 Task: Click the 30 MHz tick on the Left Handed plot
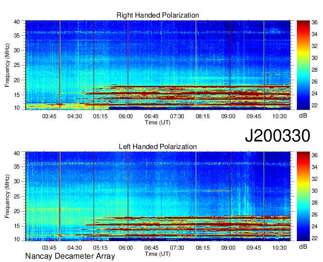tap(17, 182)
